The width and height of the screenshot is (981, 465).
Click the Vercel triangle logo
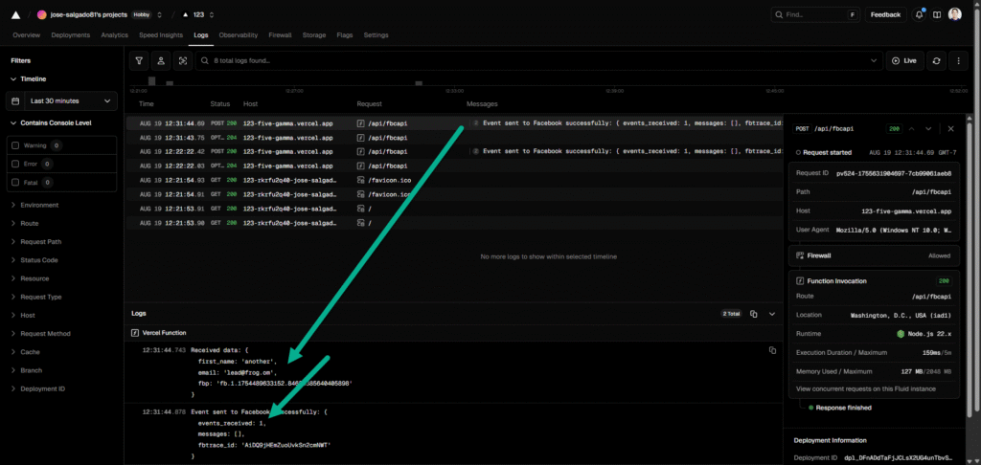(15, 14)
